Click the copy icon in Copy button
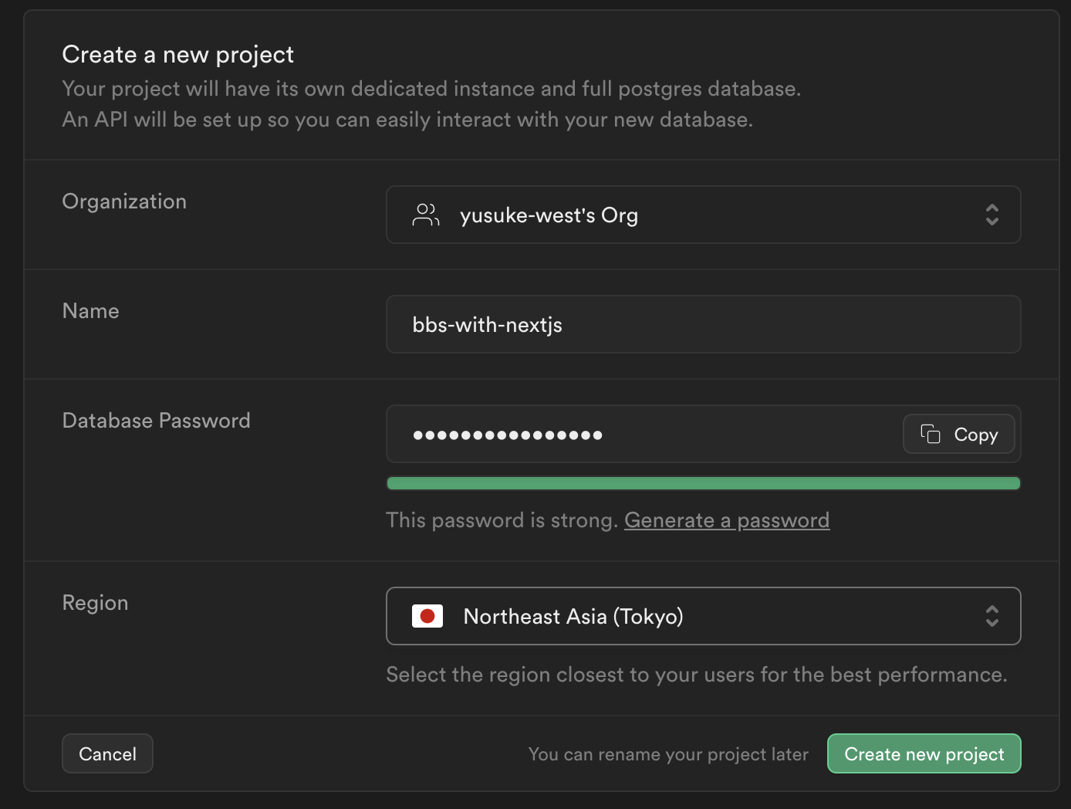The height and width of the screenshot is (809, 1071). tap(931, 434)
